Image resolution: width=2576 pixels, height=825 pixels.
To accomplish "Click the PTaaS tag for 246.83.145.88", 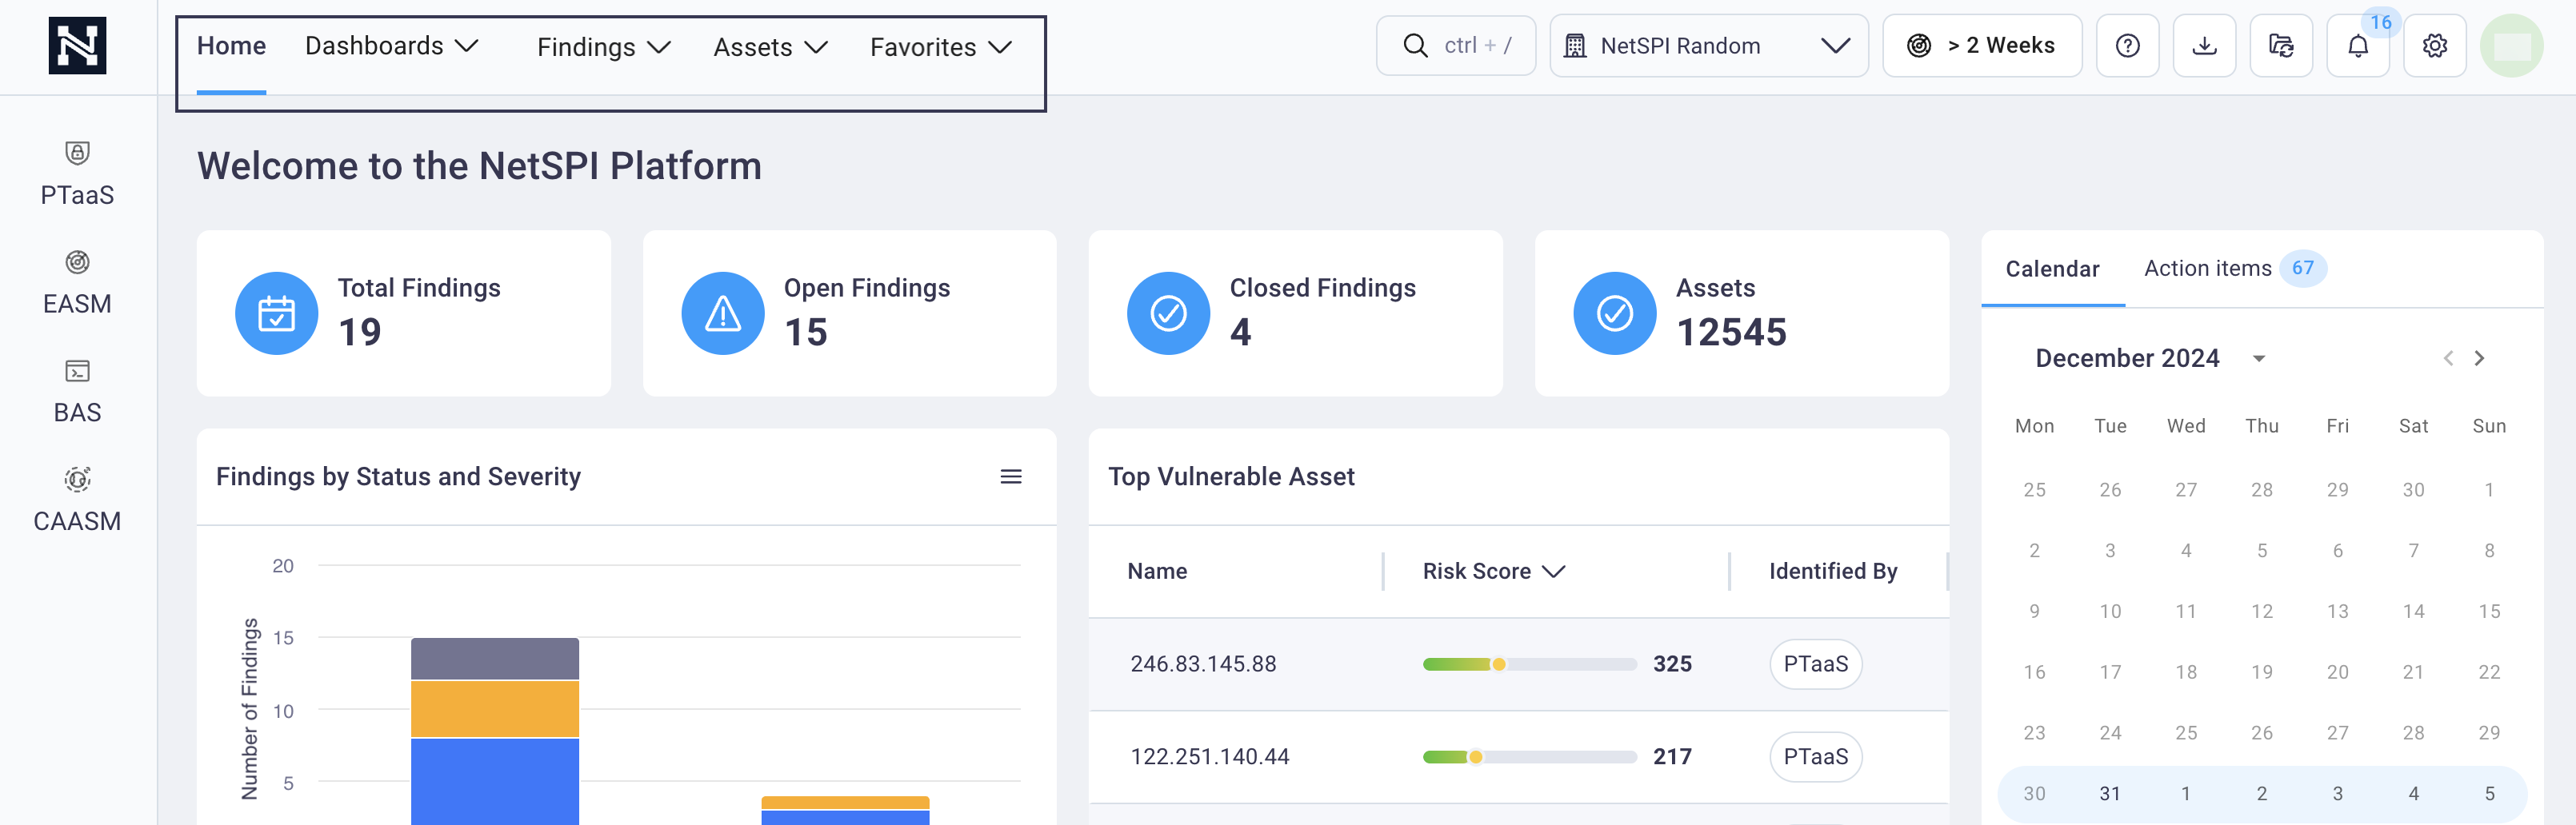I will click(x=1815, y=664).
